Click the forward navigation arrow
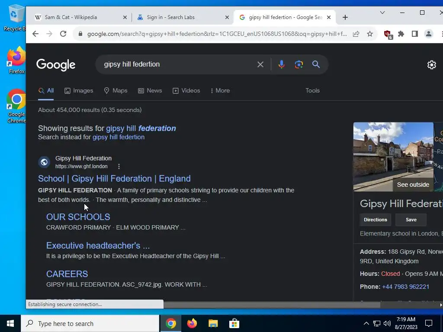The height and width of the screenshot is (332, 443). pyautogui.click(x=49, y=34)
